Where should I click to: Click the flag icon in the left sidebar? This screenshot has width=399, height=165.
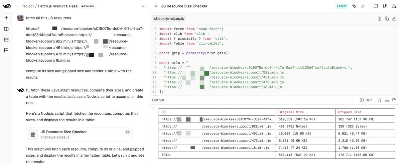click(6, 50)
